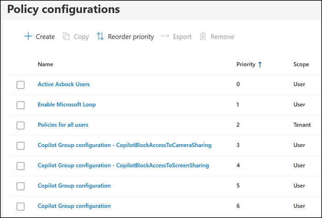Open Copilot Group configuration with priority 5
This screenshot has height=218, width=322.
[x=74, y=186]
